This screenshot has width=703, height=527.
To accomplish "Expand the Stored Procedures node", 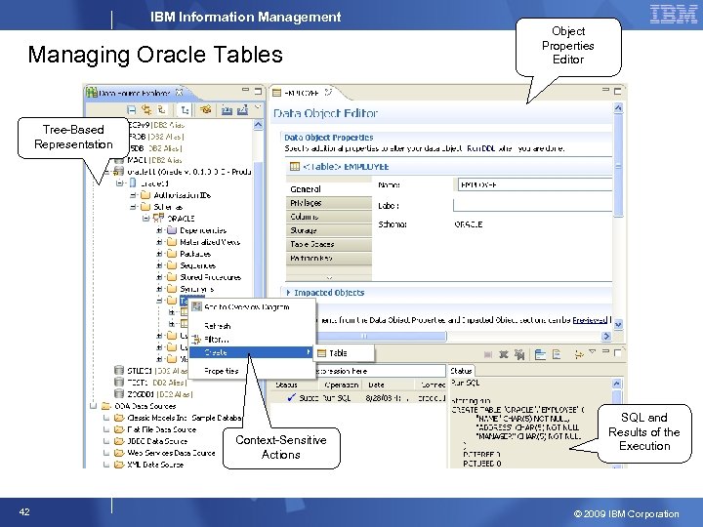I will [x=159, y=277].
